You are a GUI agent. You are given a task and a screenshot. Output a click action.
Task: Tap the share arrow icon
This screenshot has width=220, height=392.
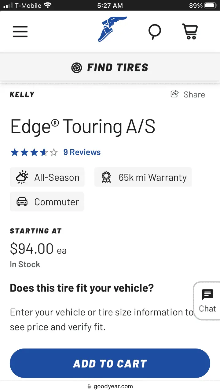pyautogui.click(x=174, y=94)
